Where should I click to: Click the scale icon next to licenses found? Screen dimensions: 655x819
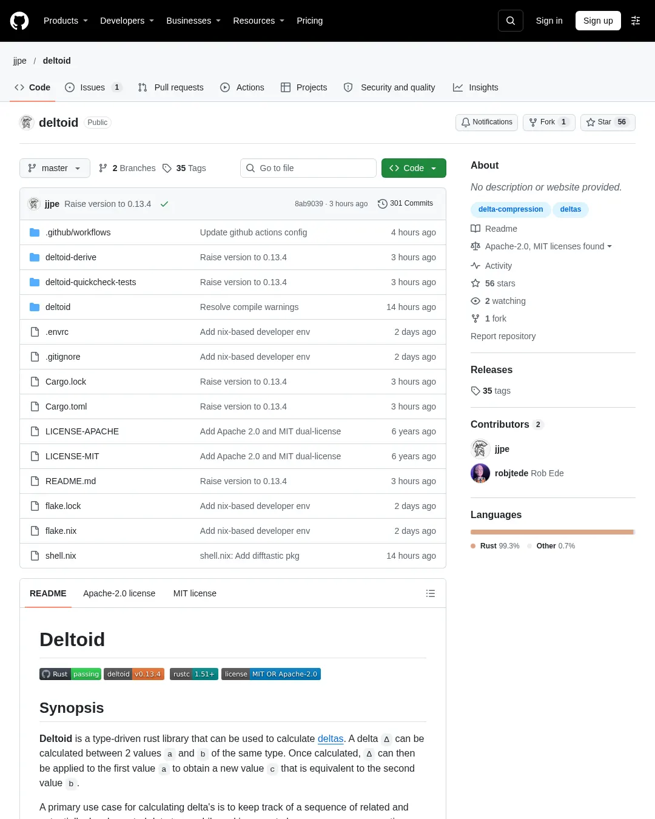(x=475, y=246)
